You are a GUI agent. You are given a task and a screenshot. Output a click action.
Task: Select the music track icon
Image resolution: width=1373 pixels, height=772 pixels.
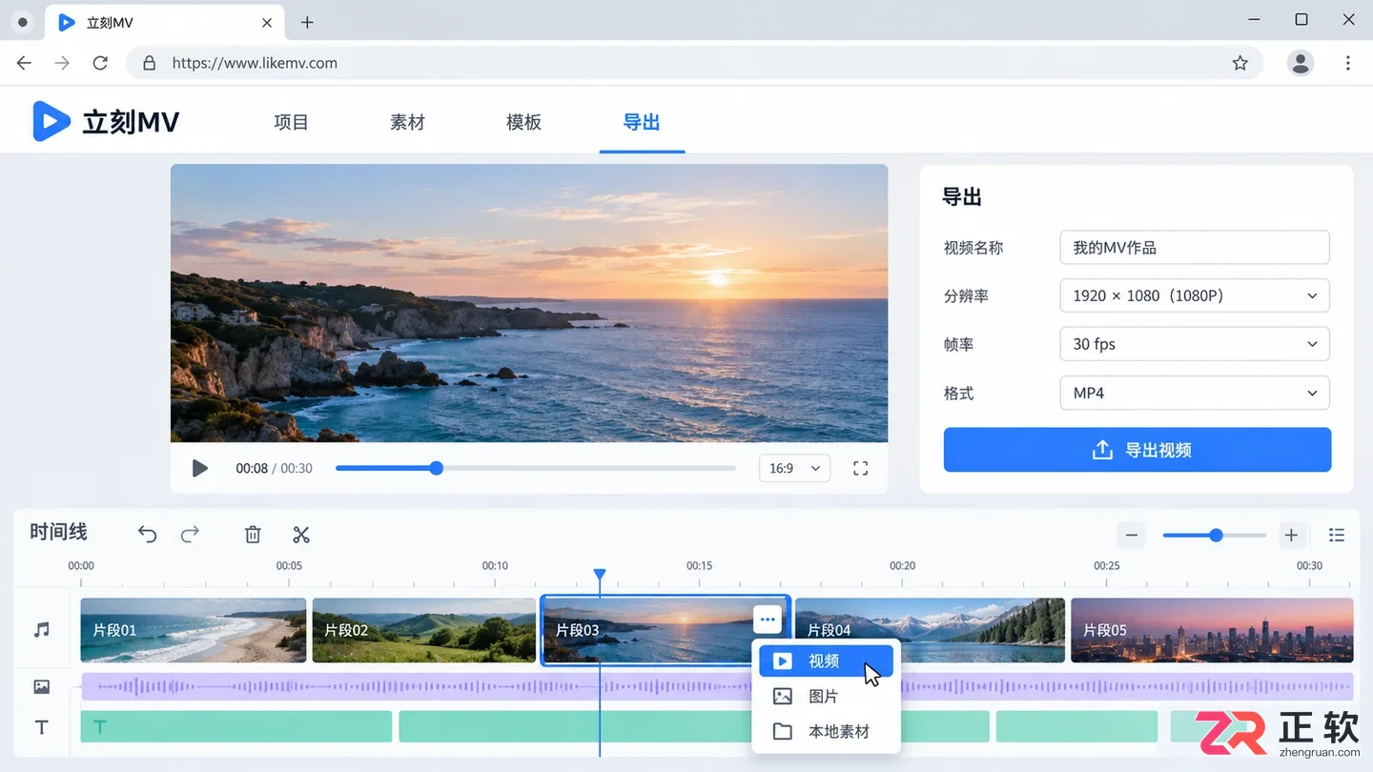[41, 630]
